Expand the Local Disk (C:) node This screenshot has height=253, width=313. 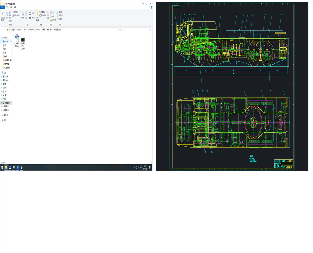(2, 102)
